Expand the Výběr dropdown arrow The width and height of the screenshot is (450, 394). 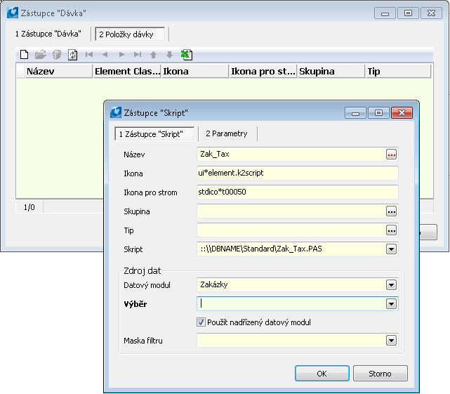click(x=391, y=304)
